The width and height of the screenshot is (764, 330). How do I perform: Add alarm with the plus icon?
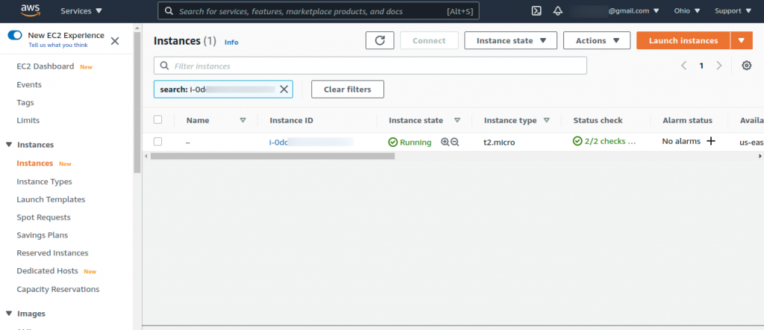pos(711,141)
